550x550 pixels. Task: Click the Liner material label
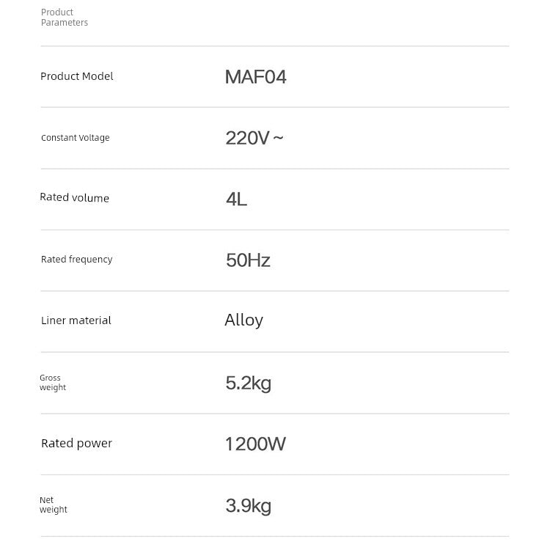coord(76,320)
